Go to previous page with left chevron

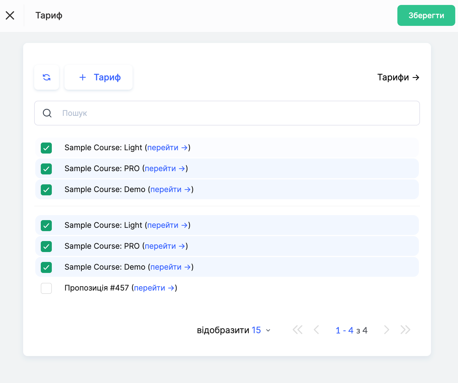316,330
